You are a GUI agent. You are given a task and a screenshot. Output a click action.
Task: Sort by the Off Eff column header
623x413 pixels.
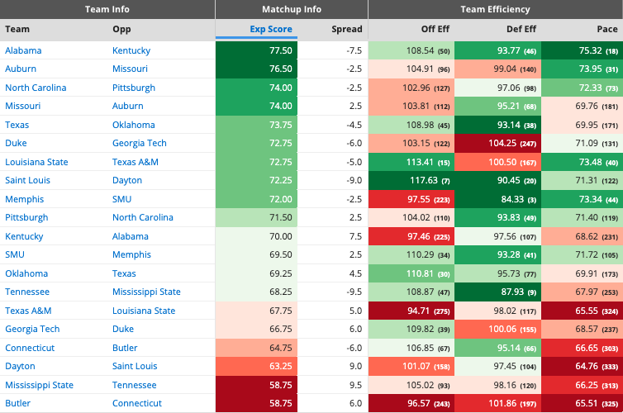(x=435, y=29)
